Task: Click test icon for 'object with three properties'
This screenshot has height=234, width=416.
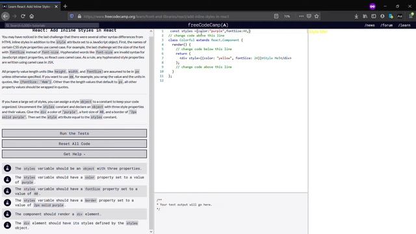Action: point(7,168)
